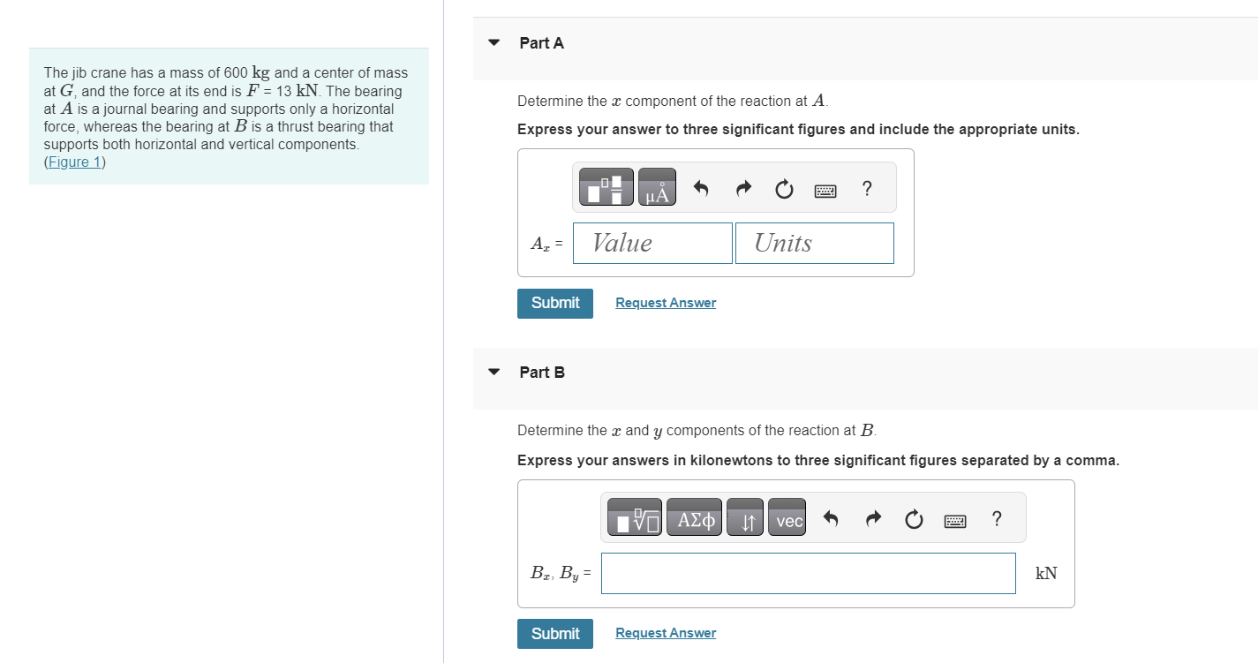
Task: Reset the Part A answer field
Action: click(x=784, y=188)
